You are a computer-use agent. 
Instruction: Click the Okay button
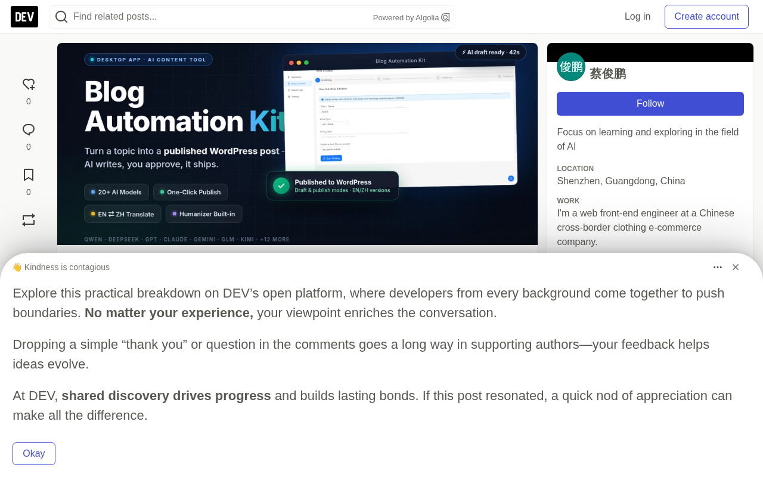[x=34, y=454]
